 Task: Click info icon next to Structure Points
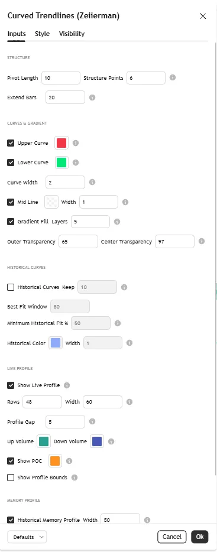(173, 77)
